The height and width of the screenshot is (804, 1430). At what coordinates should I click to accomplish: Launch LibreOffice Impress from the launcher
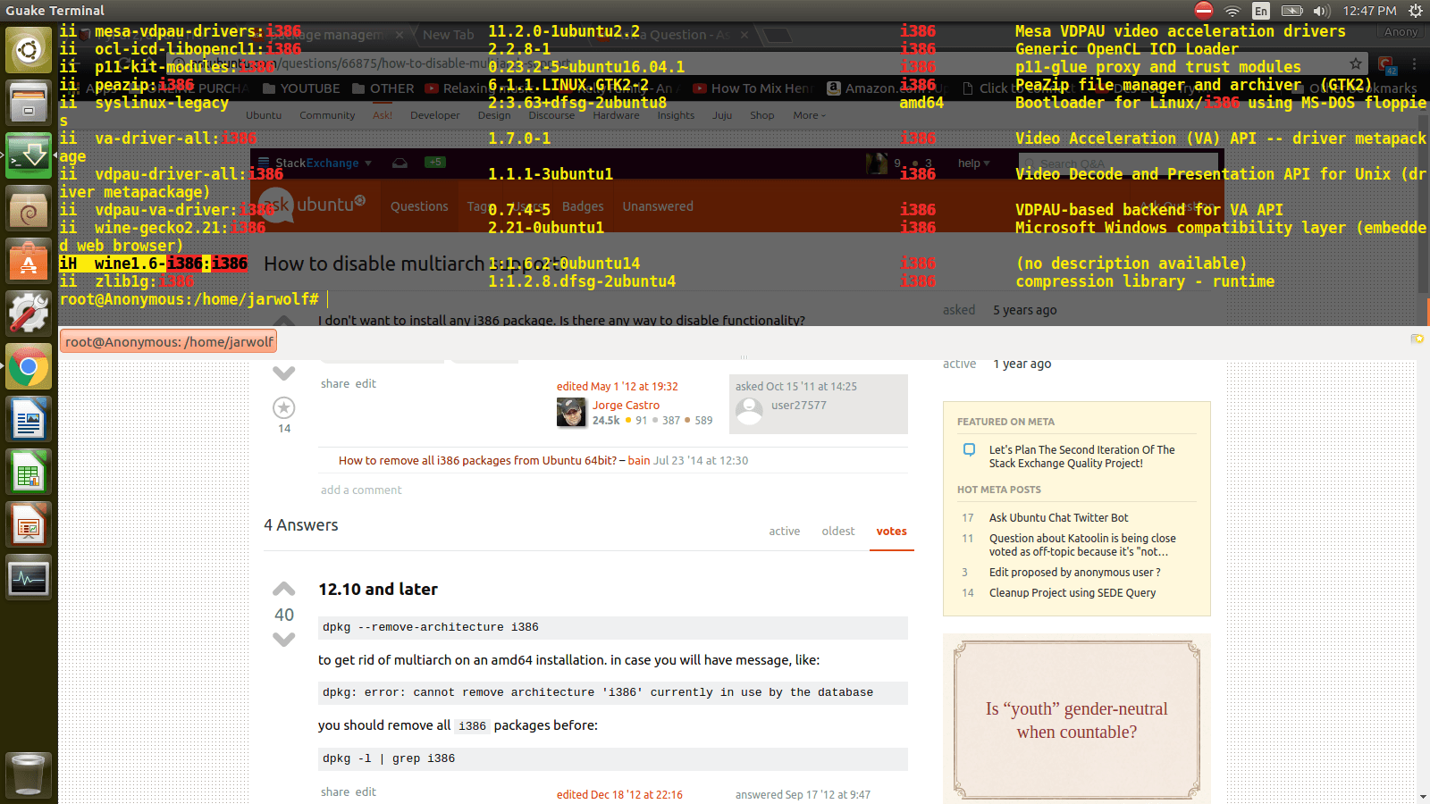tap(29, 524)
